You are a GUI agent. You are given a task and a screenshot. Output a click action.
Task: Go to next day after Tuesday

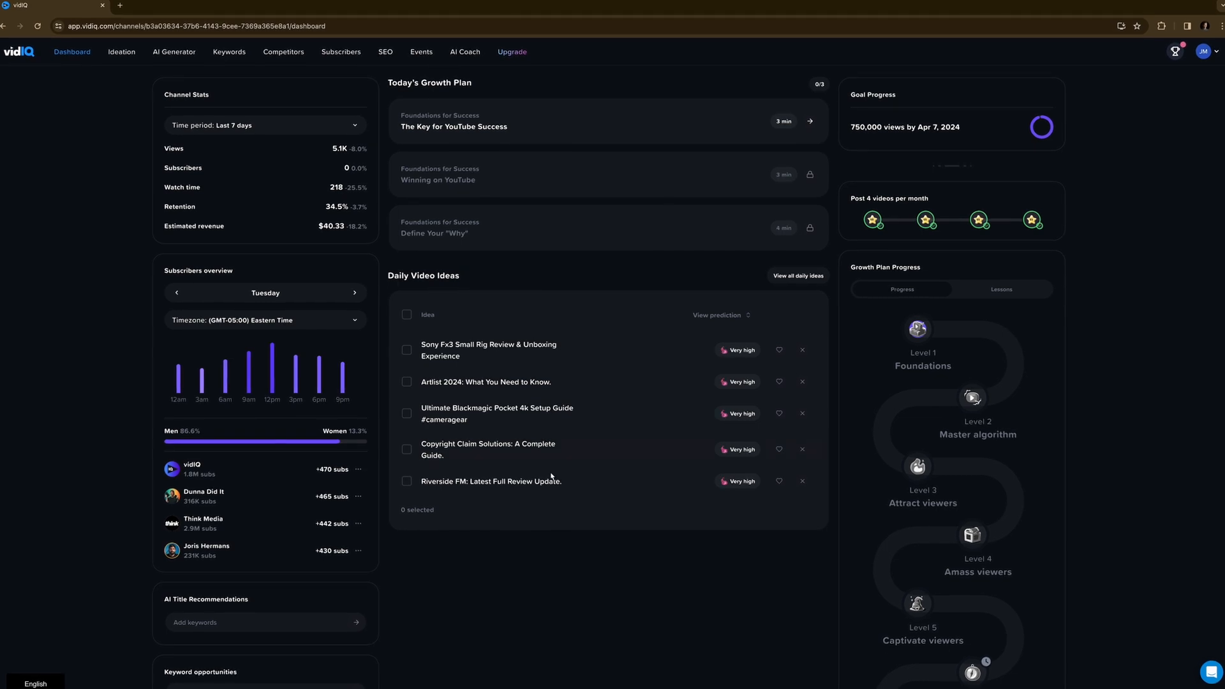coord(355,293)
